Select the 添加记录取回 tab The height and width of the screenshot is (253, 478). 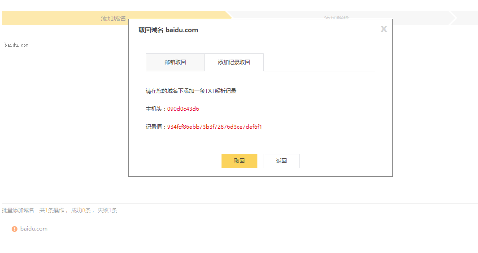click(x=234, y=62)
